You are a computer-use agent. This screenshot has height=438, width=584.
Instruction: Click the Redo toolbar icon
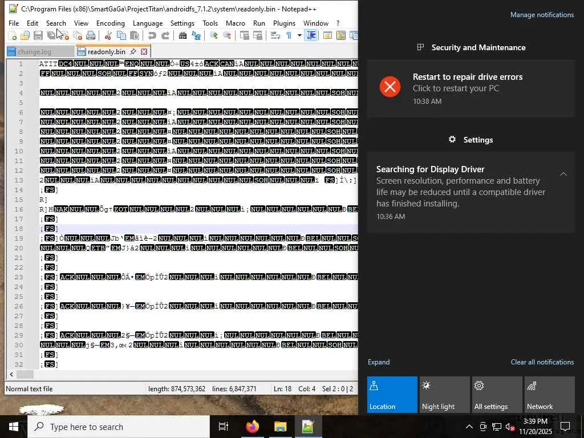tap(165, 36)
